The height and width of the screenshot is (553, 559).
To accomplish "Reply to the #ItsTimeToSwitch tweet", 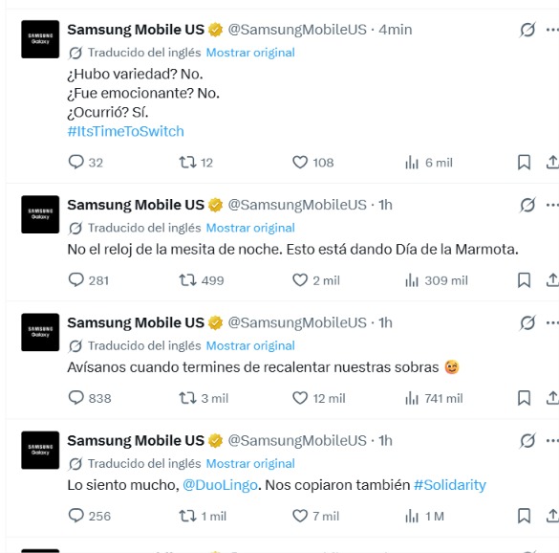I will pos(75,162).
